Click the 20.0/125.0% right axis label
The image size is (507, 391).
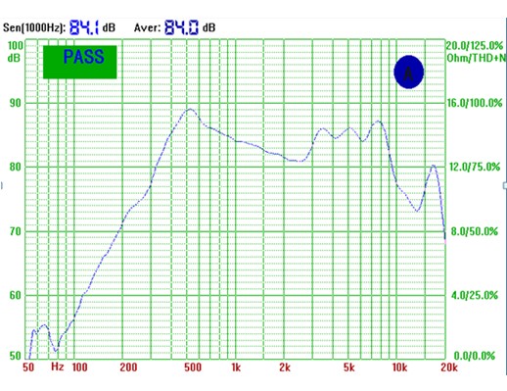(475, 46)
